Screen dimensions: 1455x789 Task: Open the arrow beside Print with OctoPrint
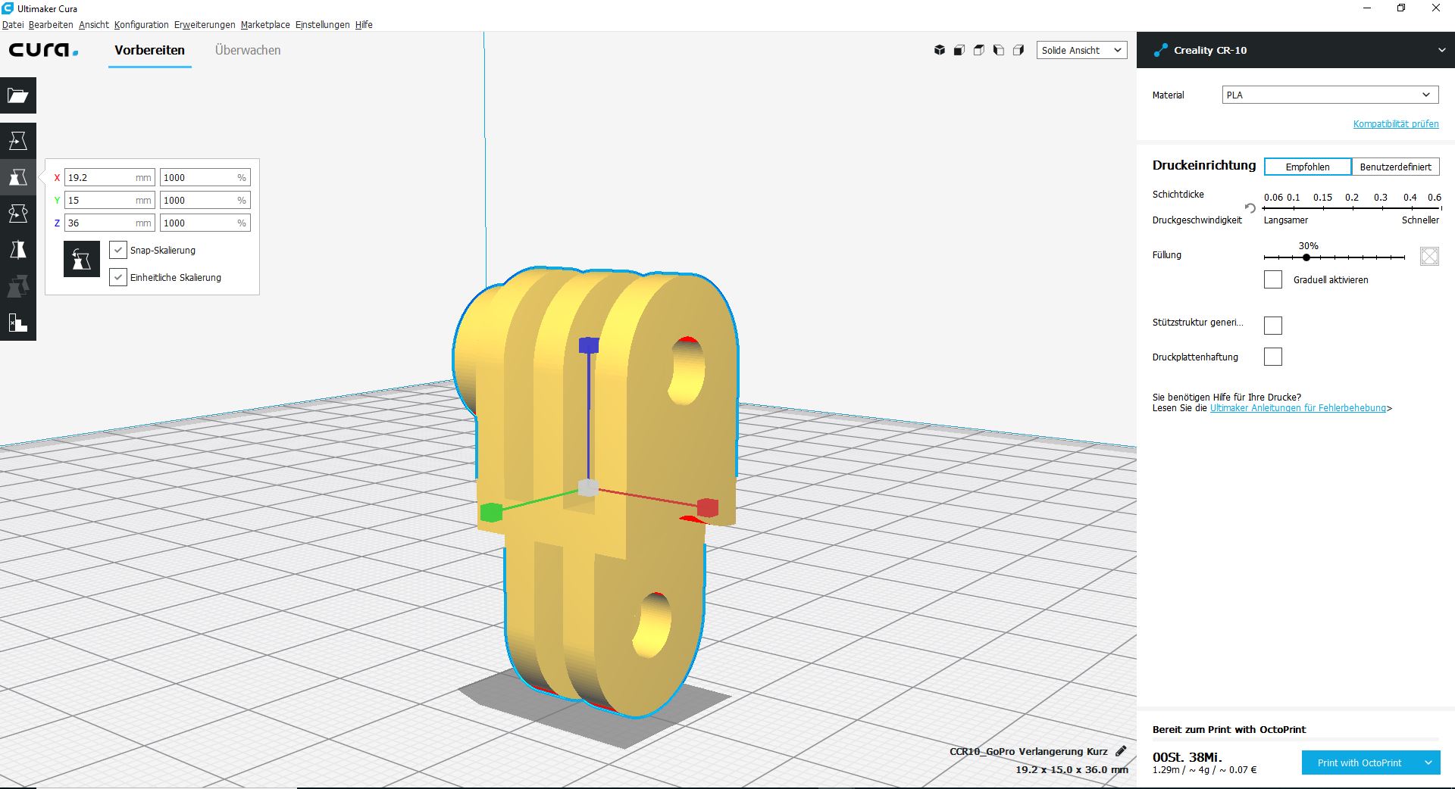pyautogui.click(x=1428, y=762)
